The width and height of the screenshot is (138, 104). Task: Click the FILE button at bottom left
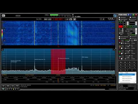[x=17, y=86]
